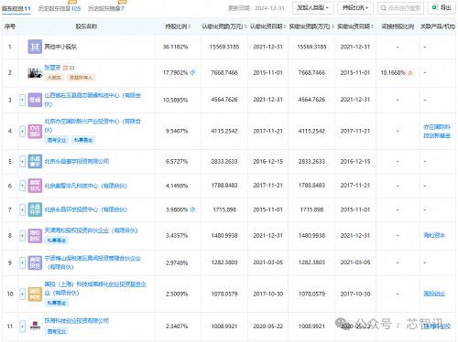Sort by 持股比例 column header
The height and width of the screenshot is (342, 458).
pos(178,27)
